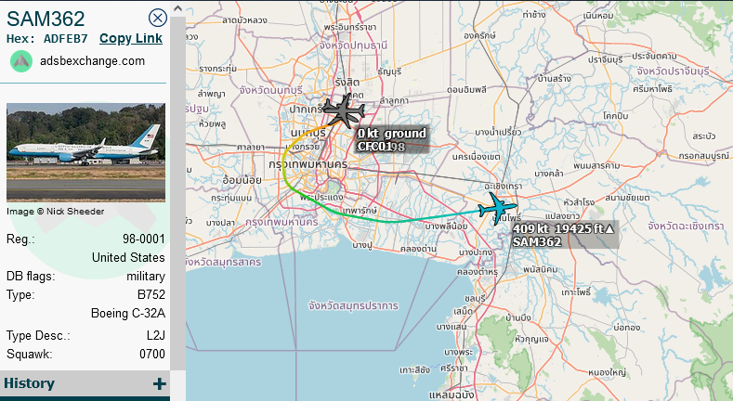Click the Boeing C-32A type name

(128, 313)
